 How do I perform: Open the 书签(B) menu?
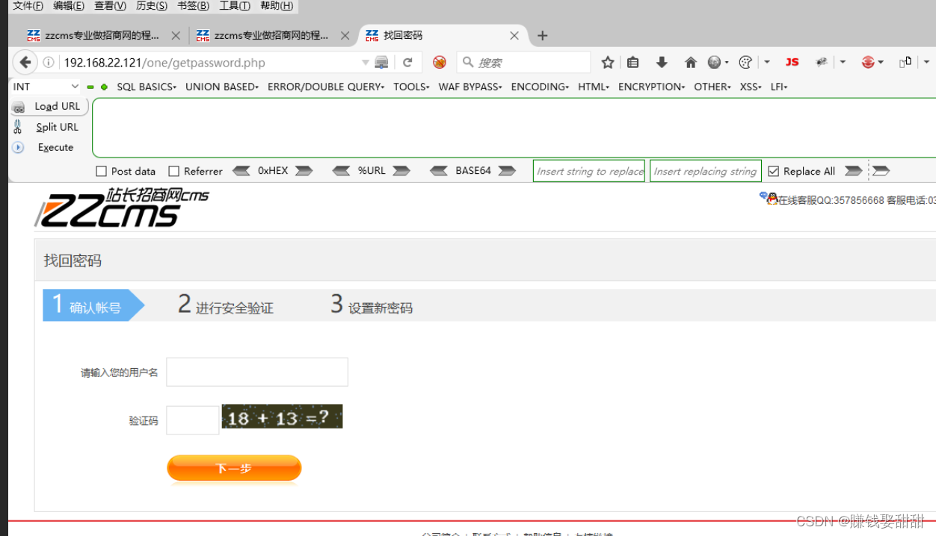click(x=193, y=6)
